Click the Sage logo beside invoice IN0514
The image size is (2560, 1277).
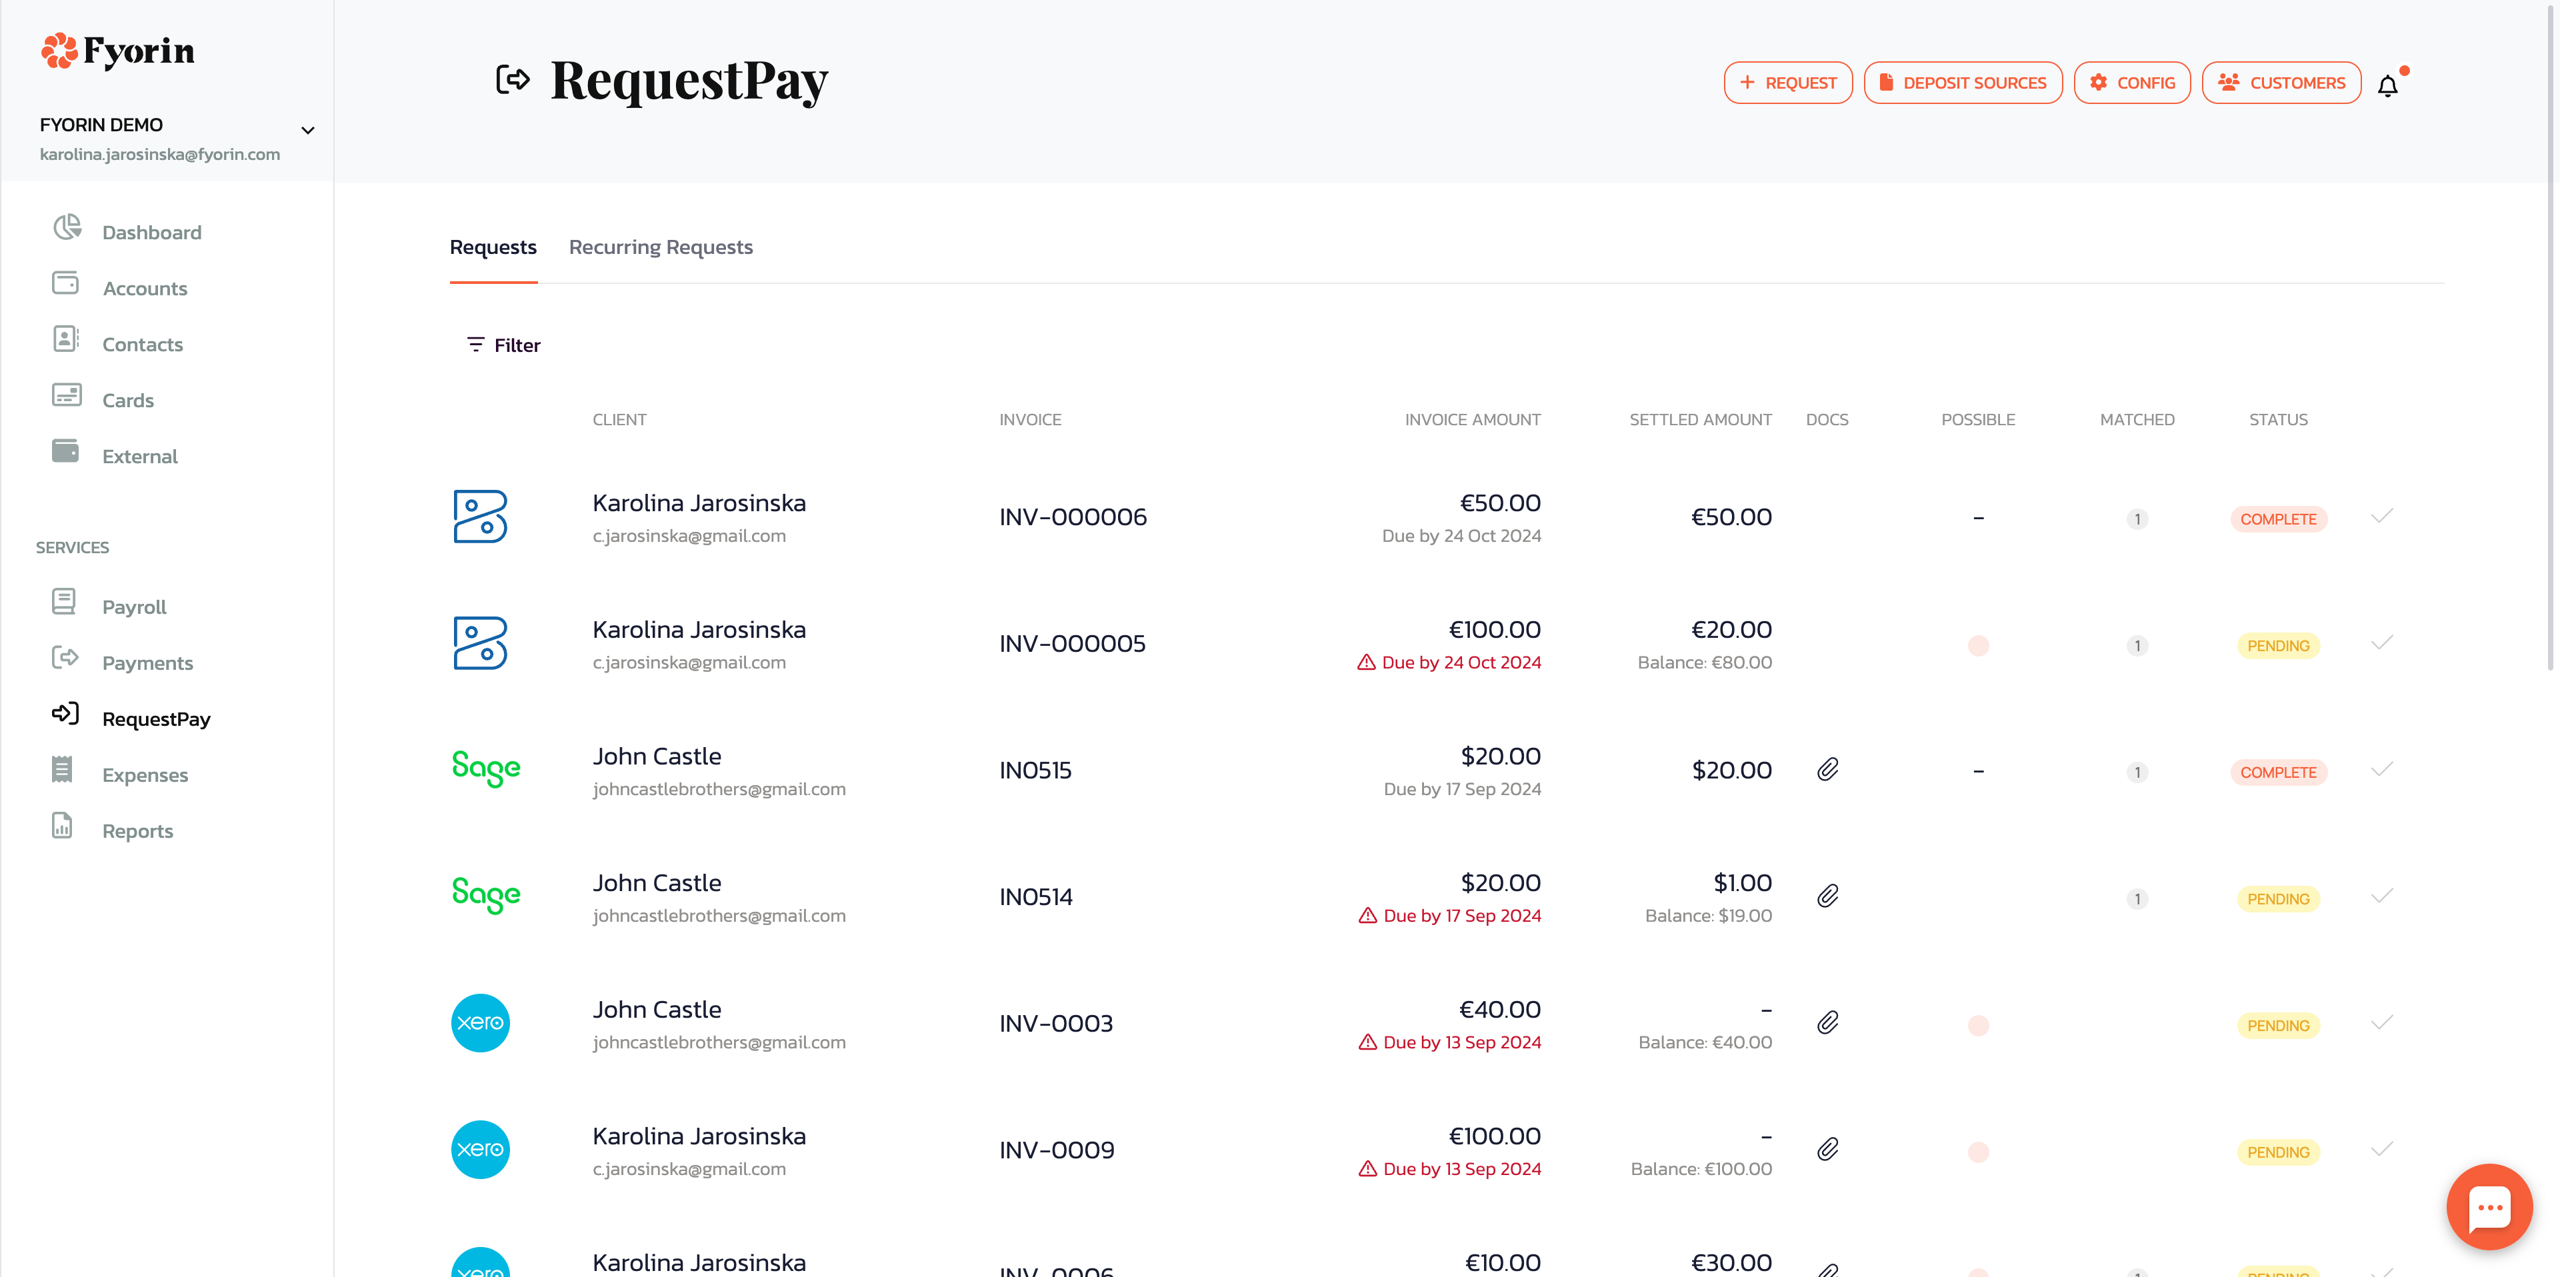point(486,896)
